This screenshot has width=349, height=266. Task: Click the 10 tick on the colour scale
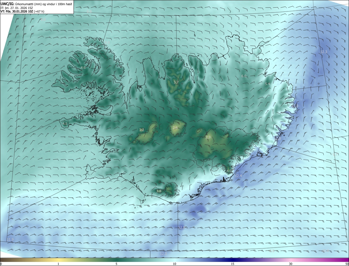(174, 264)
